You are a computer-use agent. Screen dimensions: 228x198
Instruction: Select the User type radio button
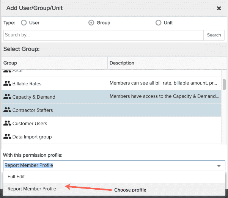point(24,23)
